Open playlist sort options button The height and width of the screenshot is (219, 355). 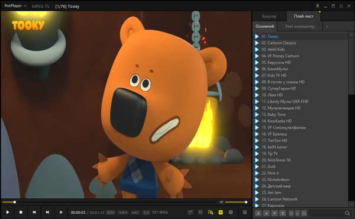[x=304, y=213]
